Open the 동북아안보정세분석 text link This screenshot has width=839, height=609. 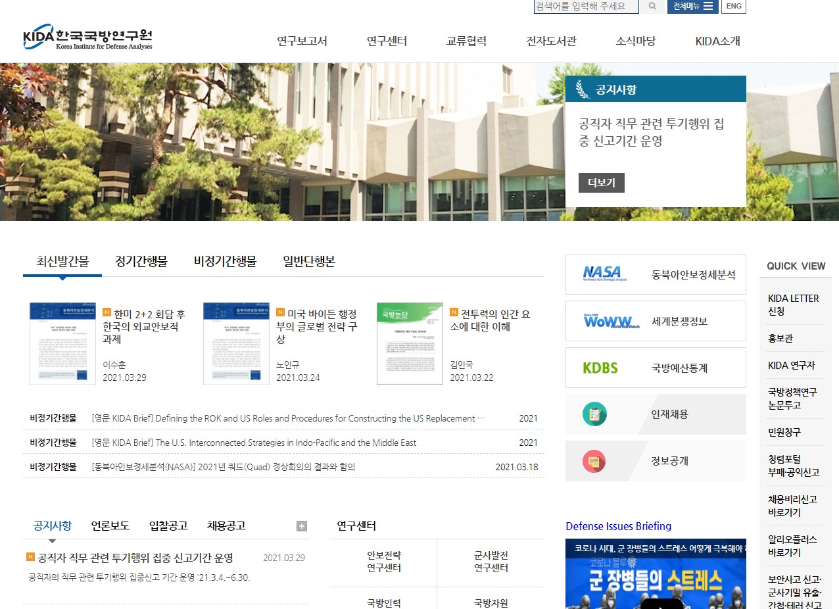(694, 275)
